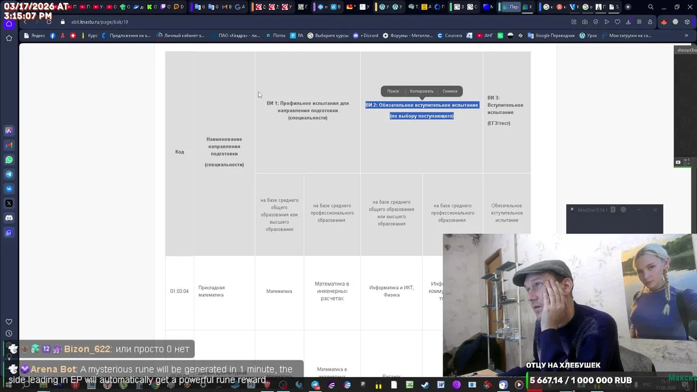The width and height of the screenshot is (697, 392).
Task: Open the Discord bookmark in bookmarks bar
Action: (366, 35)
